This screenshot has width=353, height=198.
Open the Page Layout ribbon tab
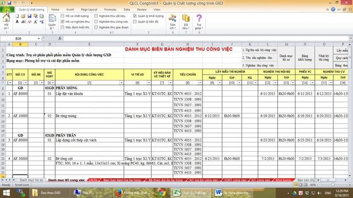(89, 10)
